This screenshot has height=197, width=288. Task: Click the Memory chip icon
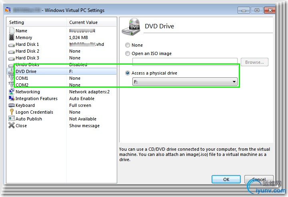click(x=12, y=37)
